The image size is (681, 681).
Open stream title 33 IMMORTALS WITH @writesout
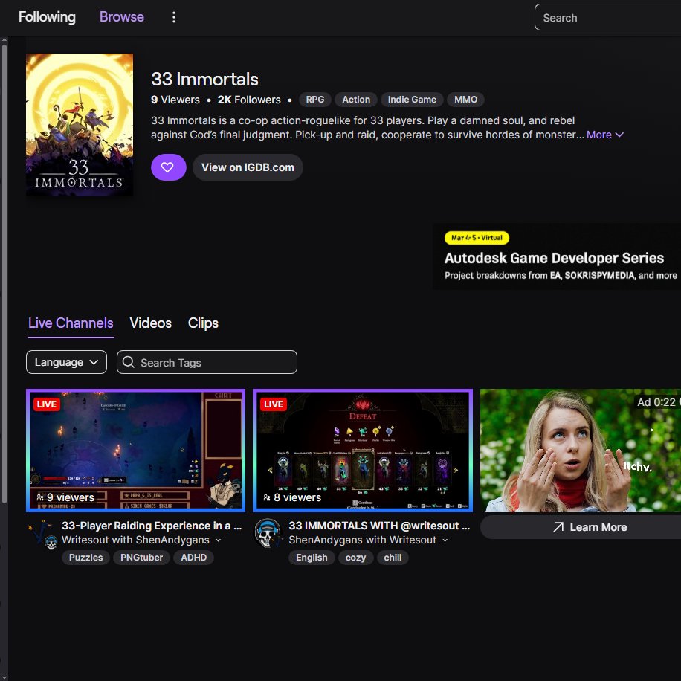click(379, 526)
